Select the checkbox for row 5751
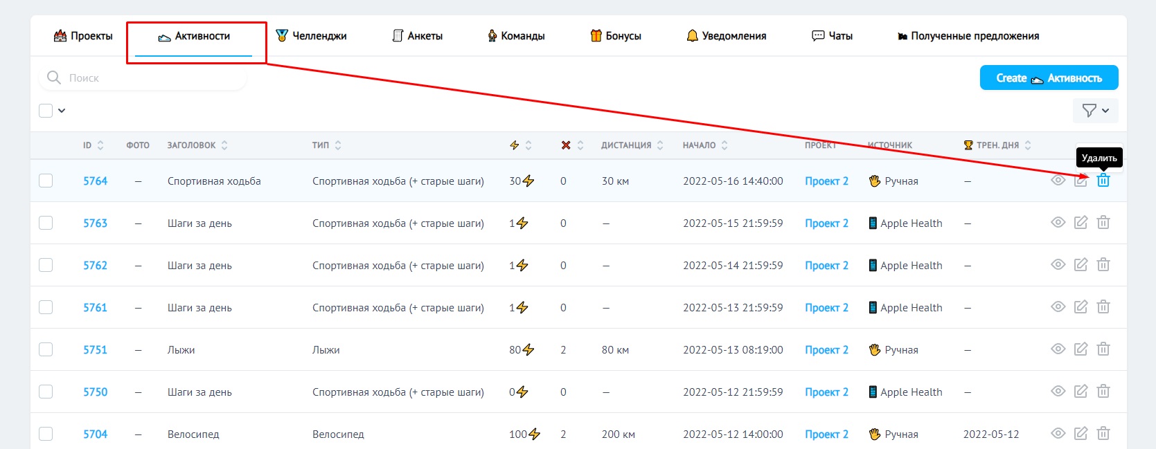The image size is (1156, 449). 46,349
